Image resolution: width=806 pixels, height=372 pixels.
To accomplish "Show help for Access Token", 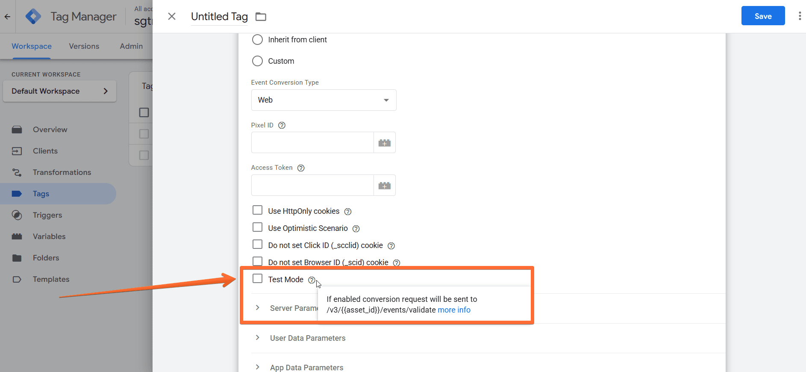I will [301, 168].
